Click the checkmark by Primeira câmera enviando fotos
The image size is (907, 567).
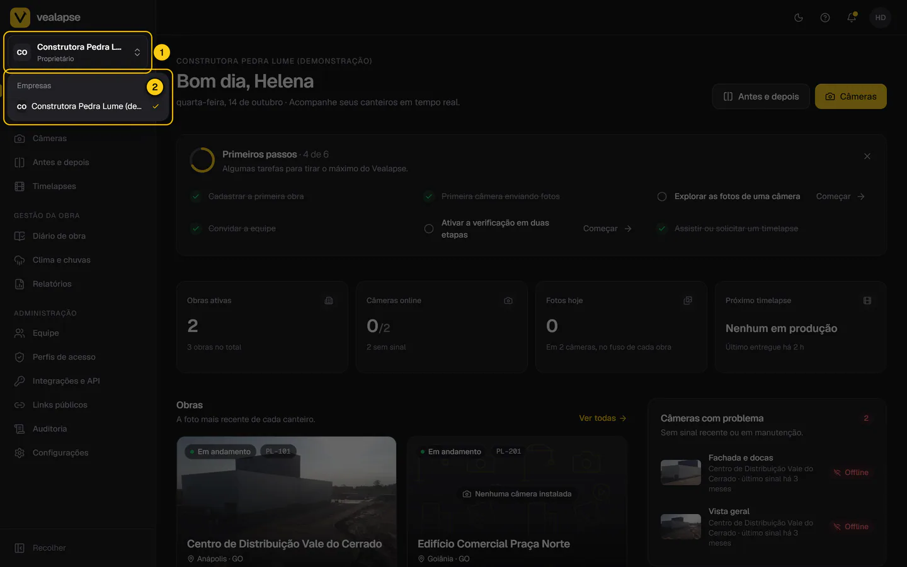click(429, 197)
